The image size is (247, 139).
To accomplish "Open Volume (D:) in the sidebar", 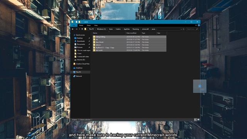I will coord(80,60).
